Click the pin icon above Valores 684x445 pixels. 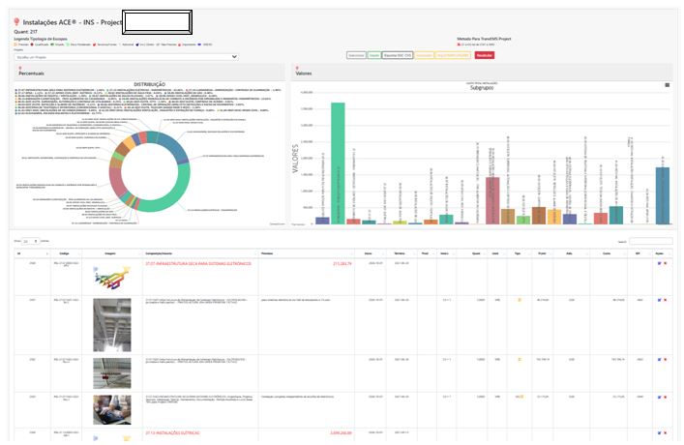click(x=297, y=66)
